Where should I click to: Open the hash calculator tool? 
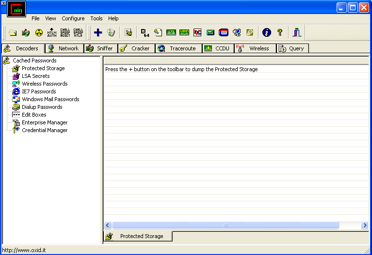[210, 32]
